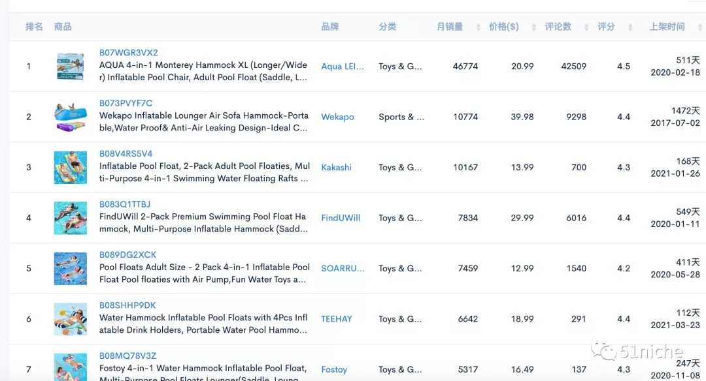706x381 pixels.
Task: Click the 上架时间 column header
Action: 667,27
